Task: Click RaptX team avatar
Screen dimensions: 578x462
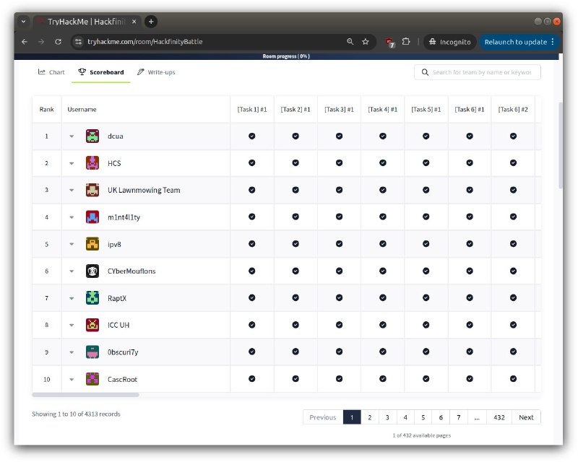Action: tap(92, 298)
